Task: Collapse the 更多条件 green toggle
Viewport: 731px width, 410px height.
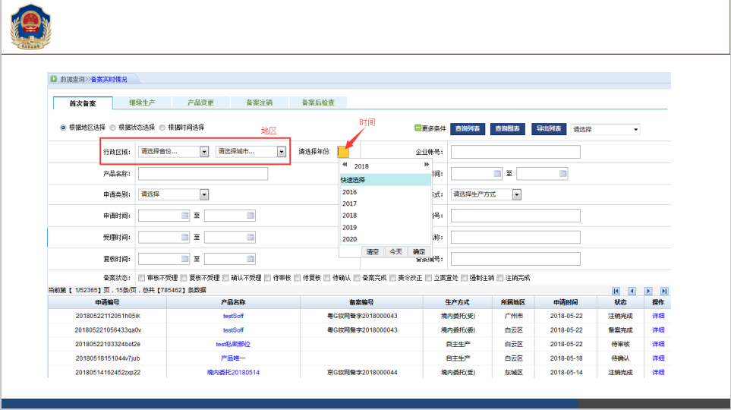Action: [x=417, y=128]
